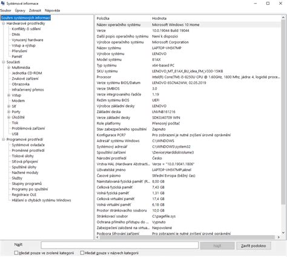
Task: Check Hledat pouze v názvech kategorií
Action: (82, 253)
